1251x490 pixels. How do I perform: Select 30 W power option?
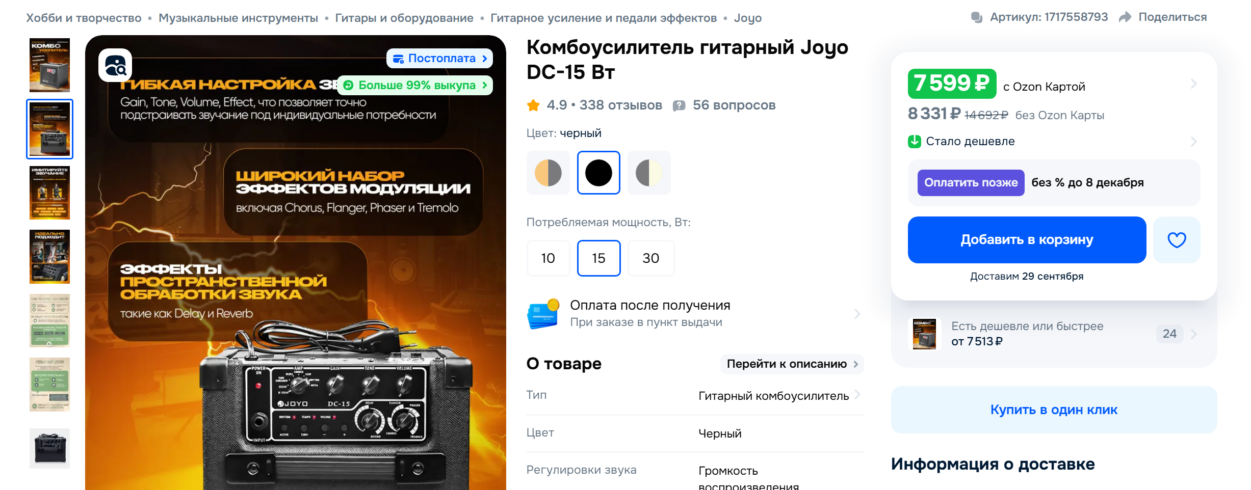click(x=650, y=258)
